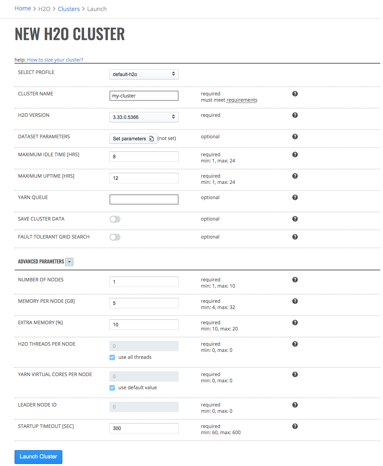Image resolution: width=383 pixels, height=466 pixels.
Task: Focus the Maximum Idle Time field
Action: [144, 157]
